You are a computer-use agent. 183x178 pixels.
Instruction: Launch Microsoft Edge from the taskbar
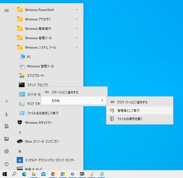click(x=24, y=174)
